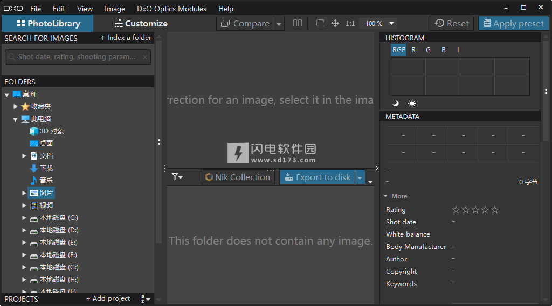Image resolution: width=552 pixels, height=306 pixels.
Task: Open the Edit menu
Action: pos(59,9)
